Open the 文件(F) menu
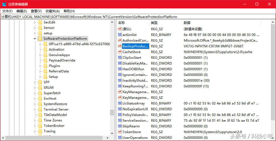This screenshot has width=276, height=141. 7,11
